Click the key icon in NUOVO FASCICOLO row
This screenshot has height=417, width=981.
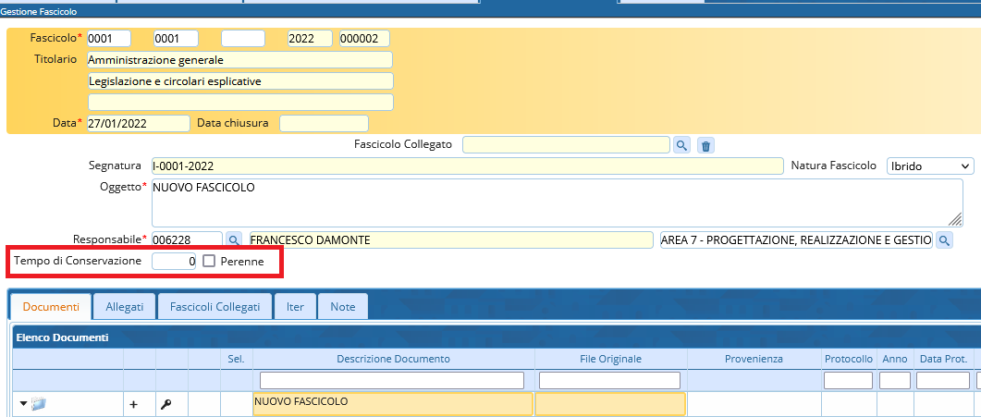[166, 404]
